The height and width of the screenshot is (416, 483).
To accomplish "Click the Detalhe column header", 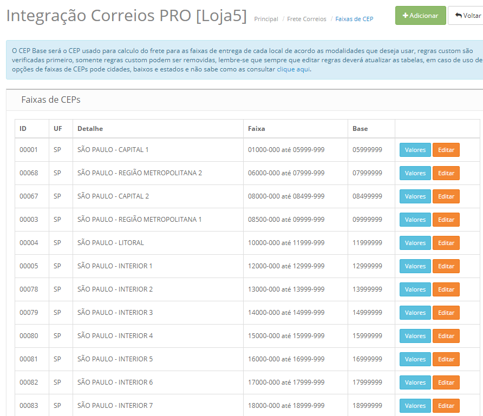I will tap(90, 129).
